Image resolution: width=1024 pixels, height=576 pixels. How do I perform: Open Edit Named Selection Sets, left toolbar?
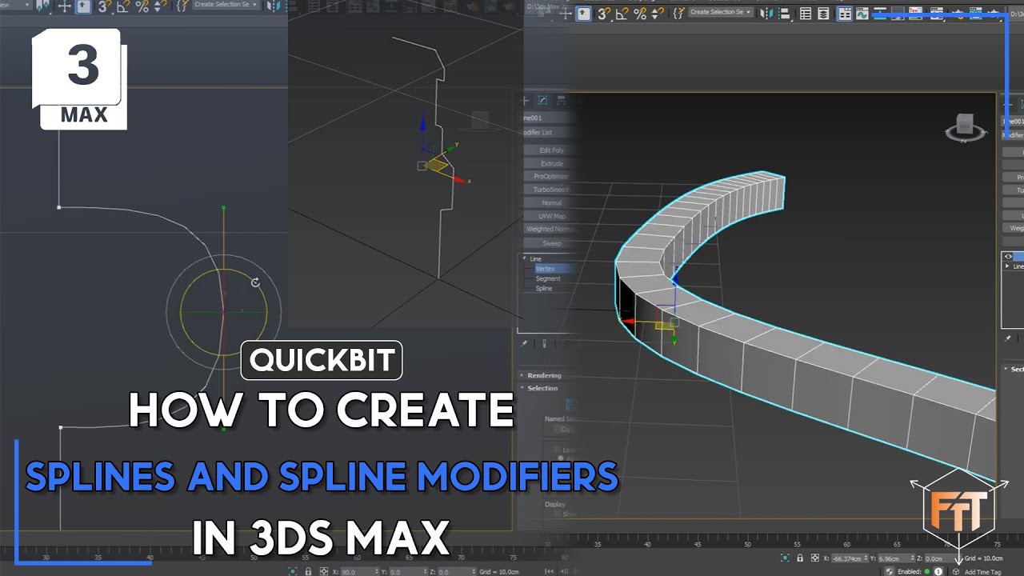(x=182, y=6)
